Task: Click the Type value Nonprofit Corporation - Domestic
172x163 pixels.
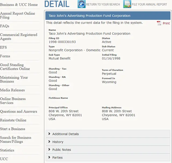Action: pyautogui.click(x=74, y=50)
